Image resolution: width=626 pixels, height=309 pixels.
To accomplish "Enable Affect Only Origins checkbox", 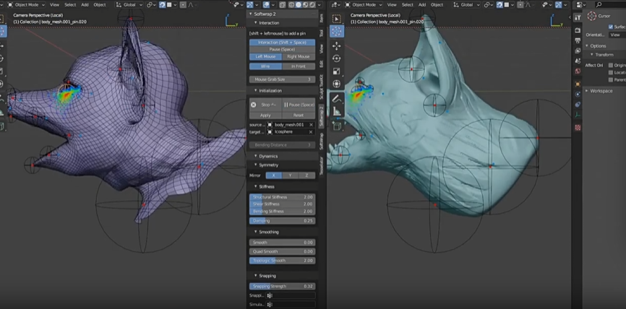I will pos(611,64).
